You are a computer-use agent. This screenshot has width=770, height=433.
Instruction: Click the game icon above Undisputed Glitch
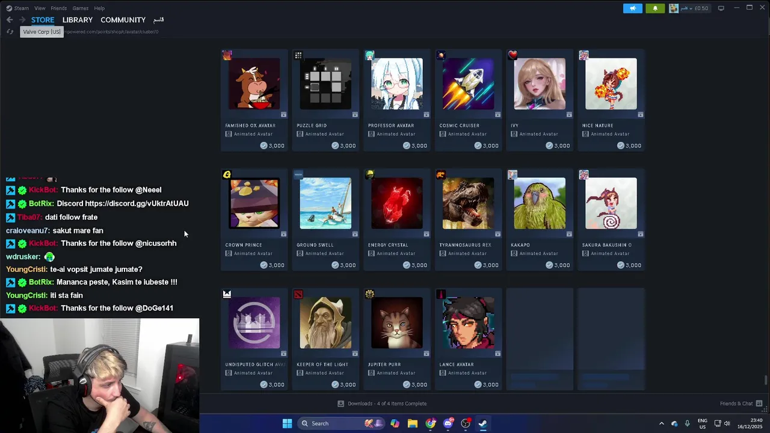(x=227, y=294)
